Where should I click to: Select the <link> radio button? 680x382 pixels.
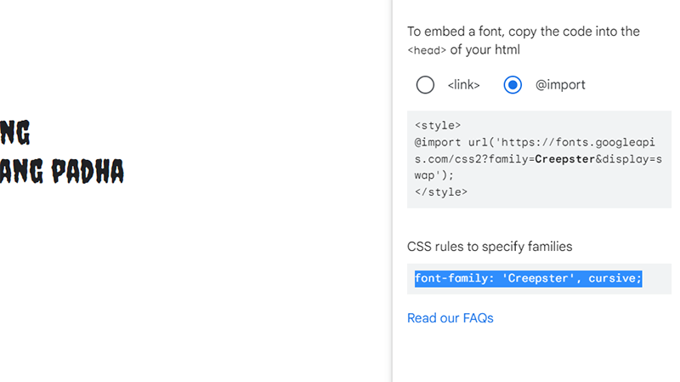(425, 85)
